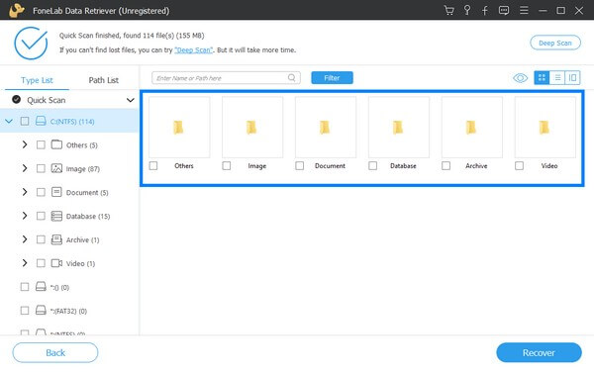Check the Archive (1) tree checkbox

click(41, 239)
